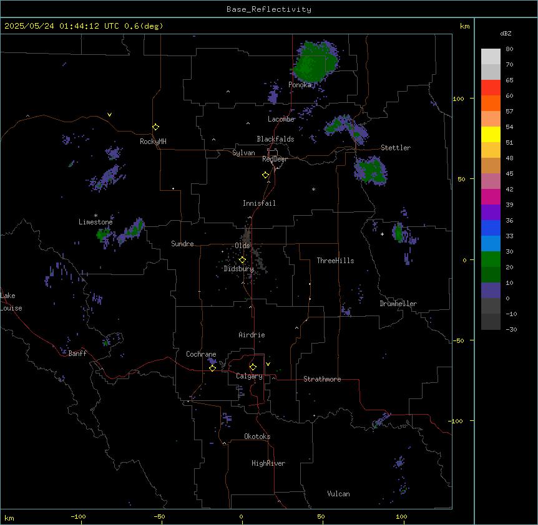Click the Airdrie city label
This screenshot has height=525, width=538.
tap(252, 335)
